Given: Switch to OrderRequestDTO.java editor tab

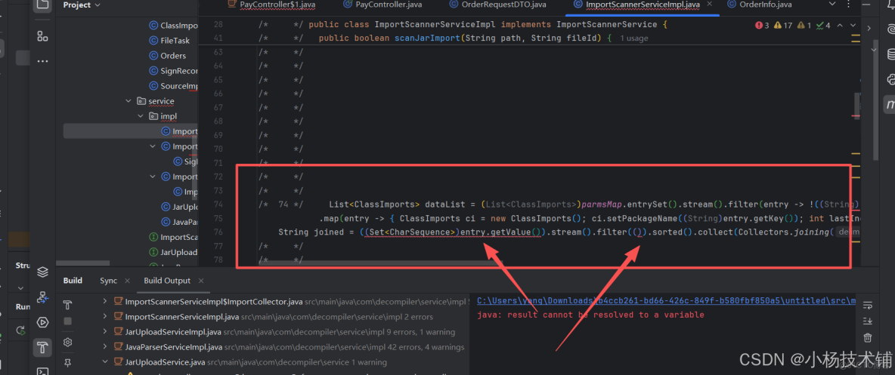Looking at the screenshot, I should [497, 4].
